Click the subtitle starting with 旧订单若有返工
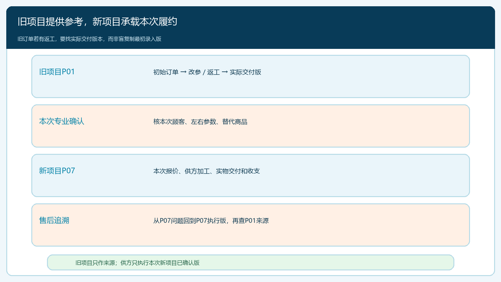Viewport: 501px width, 282px height. [90, 39]
